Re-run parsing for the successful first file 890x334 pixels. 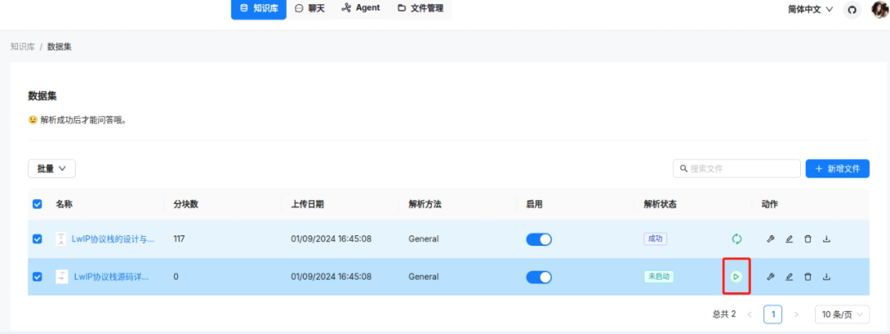736,239
